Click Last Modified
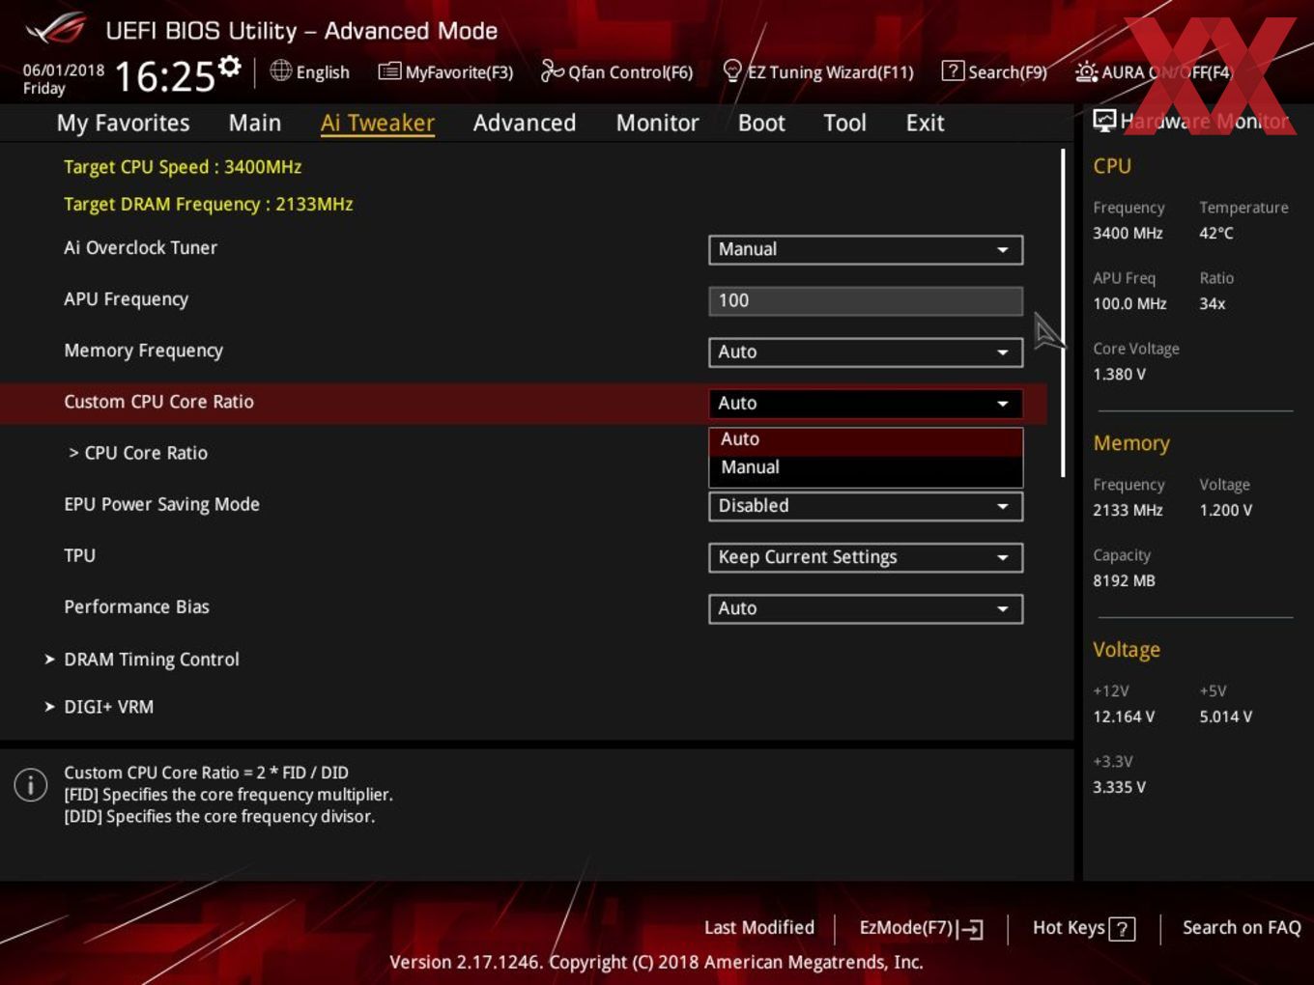The image size is (1314, 985). pos(759,928)
